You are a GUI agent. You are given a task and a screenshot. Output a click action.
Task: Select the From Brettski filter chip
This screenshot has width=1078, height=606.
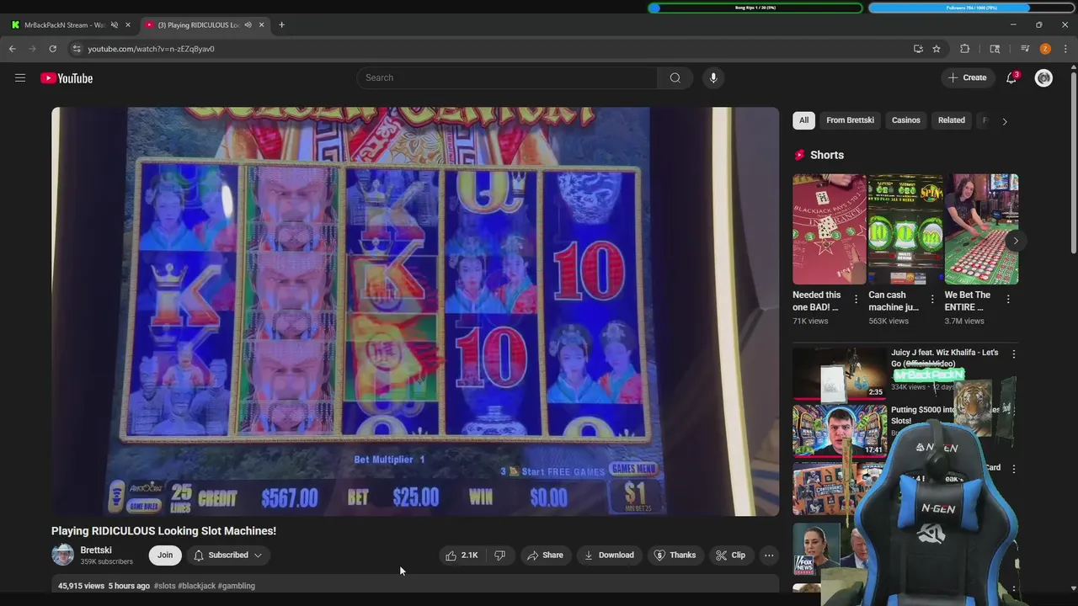[x=850, y=120]
